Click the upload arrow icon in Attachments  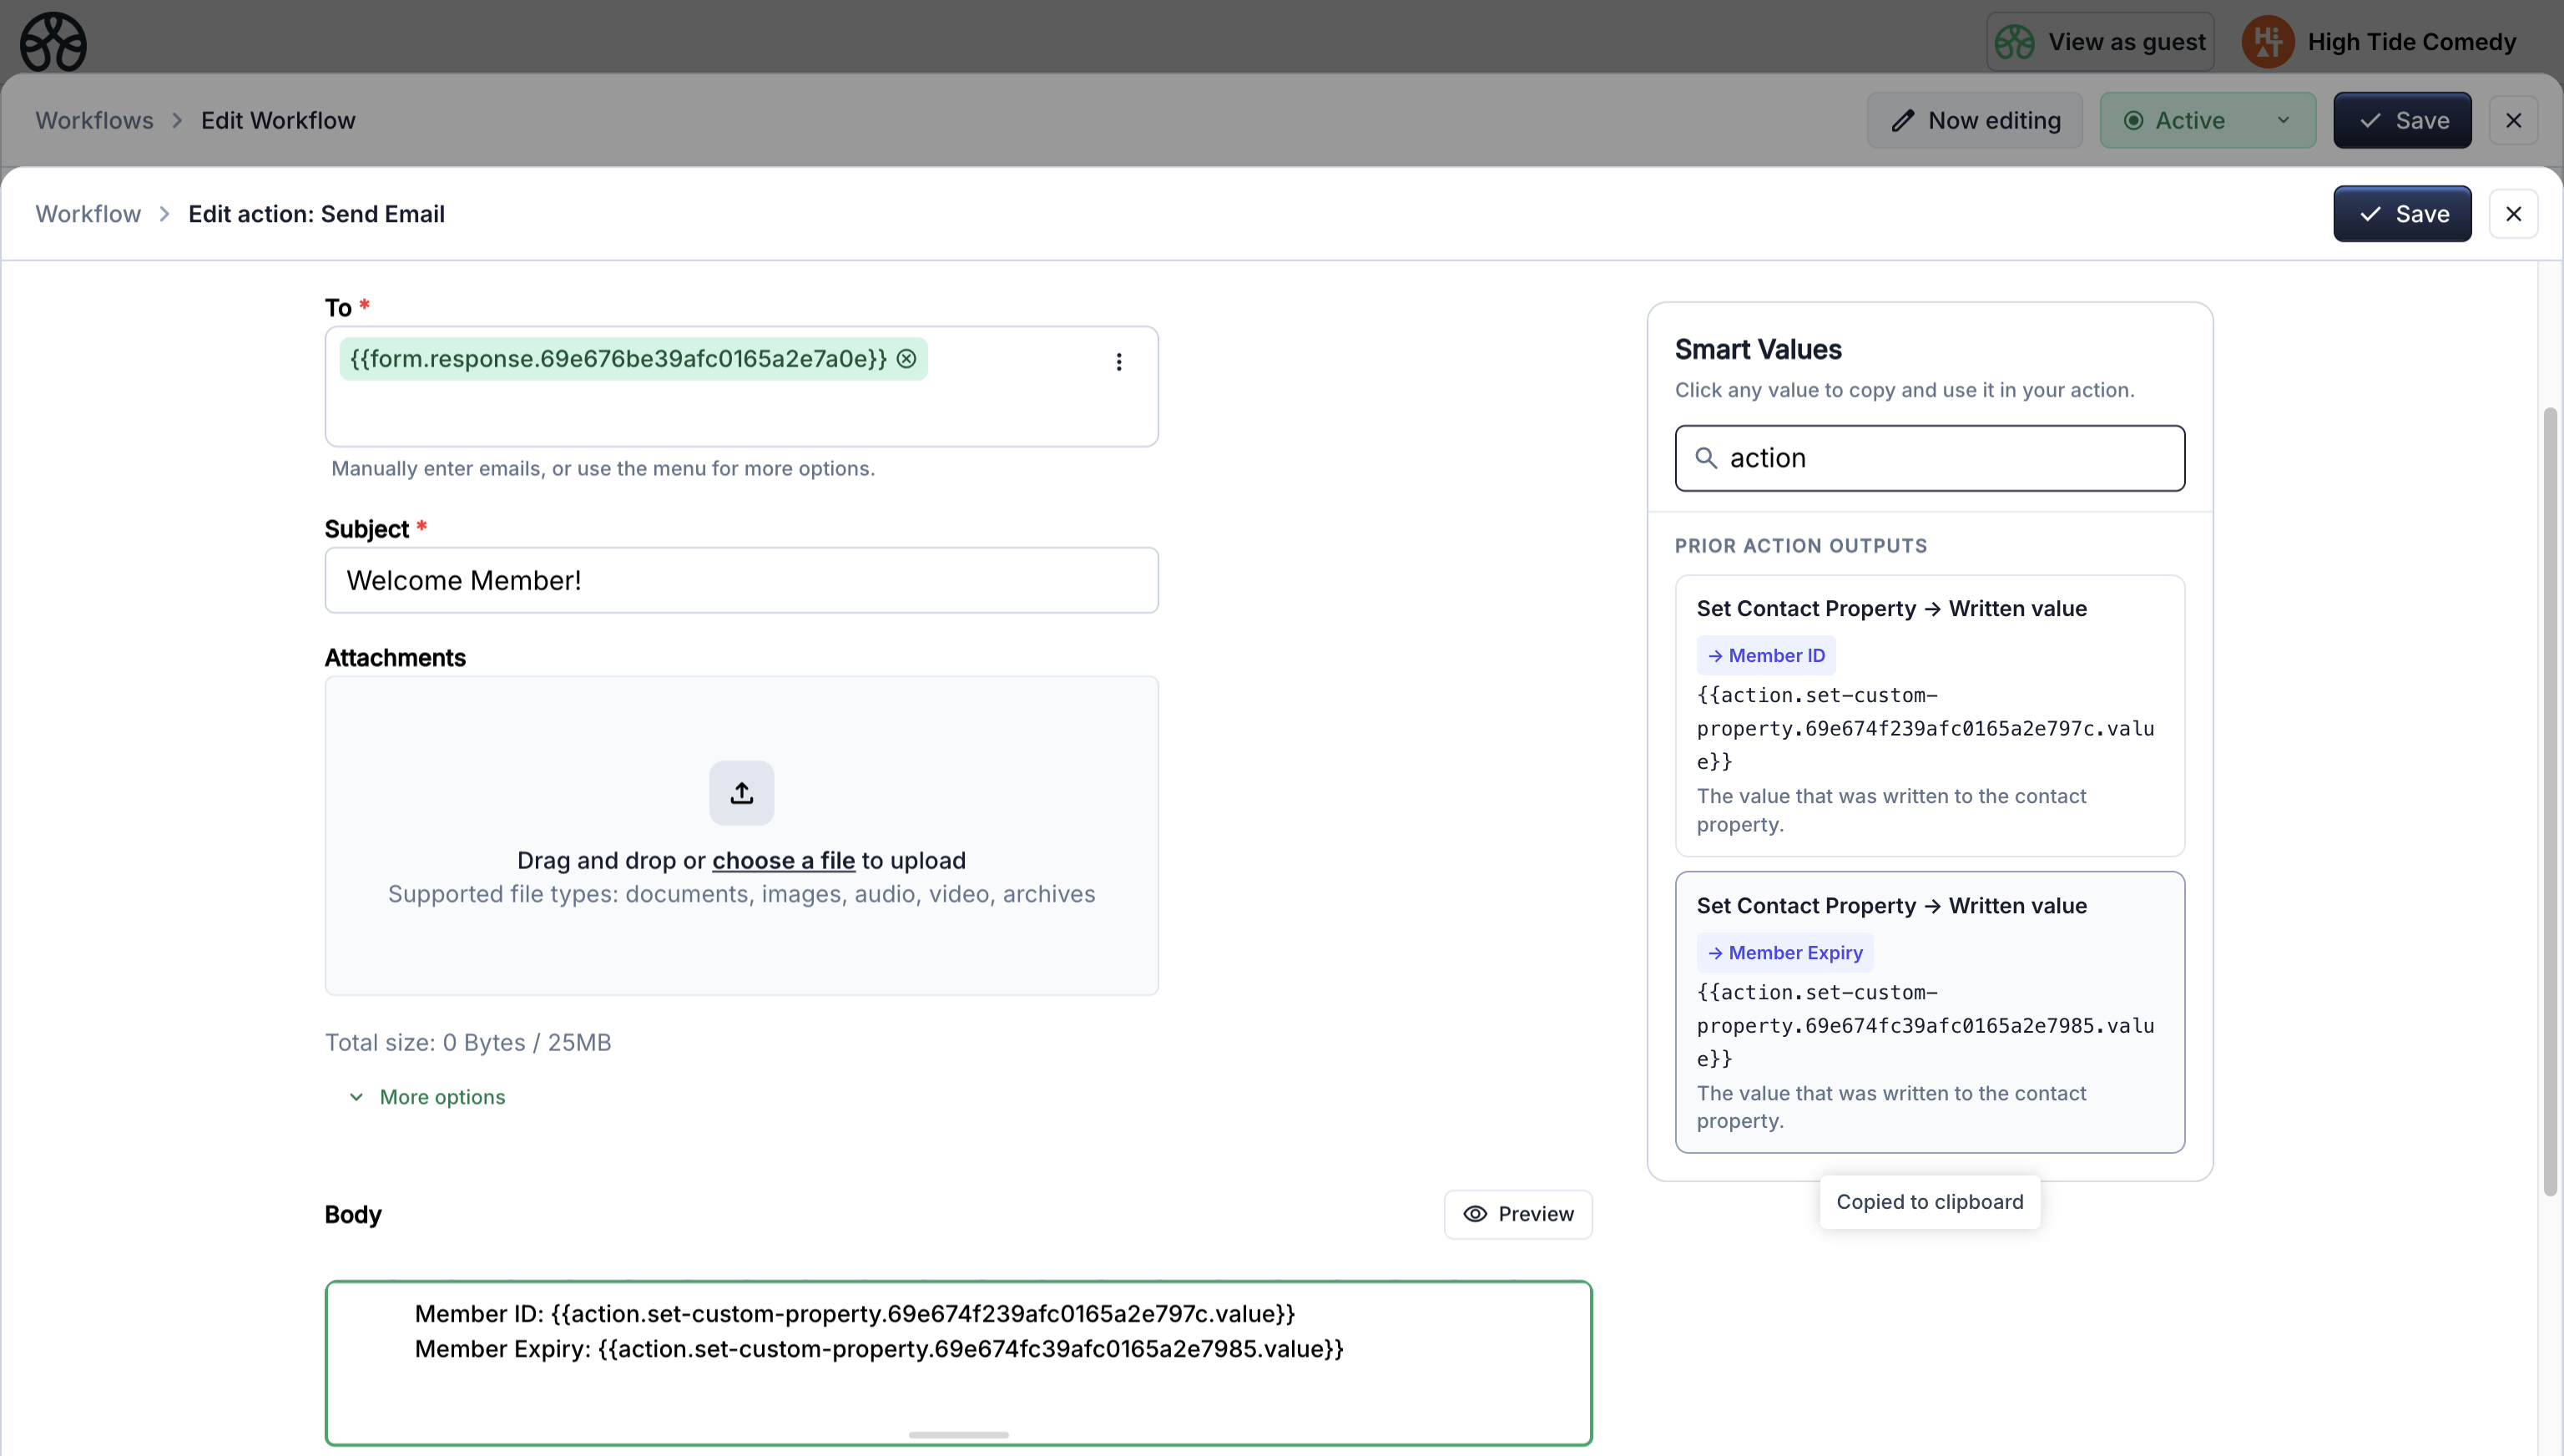740,793
